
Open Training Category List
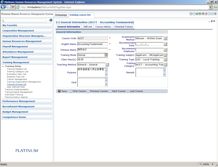tap(18, 72)
